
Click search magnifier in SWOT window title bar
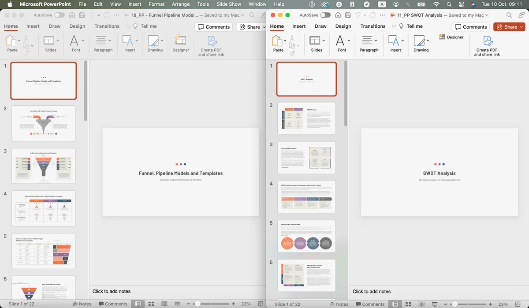[x=509, y=15]
